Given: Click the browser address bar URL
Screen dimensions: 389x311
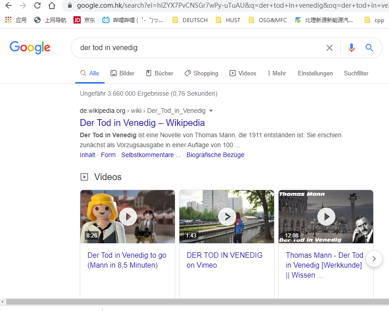Looking at the screenshot, I should tap(233, 5).
